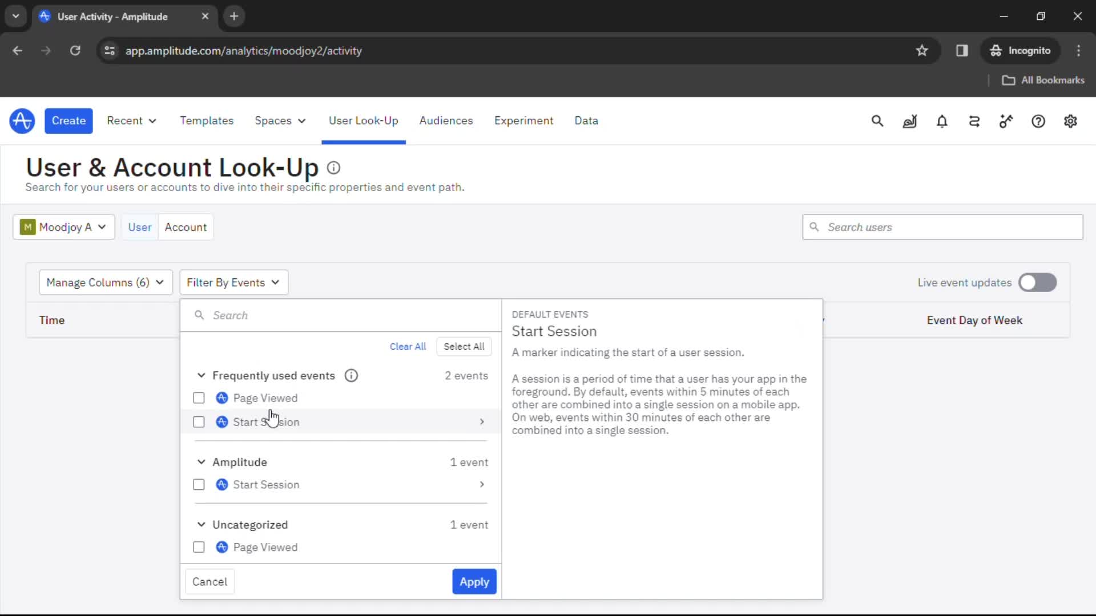Enable Live event updates toggle
This screenshot has width=1096, height=616.
1038,282
